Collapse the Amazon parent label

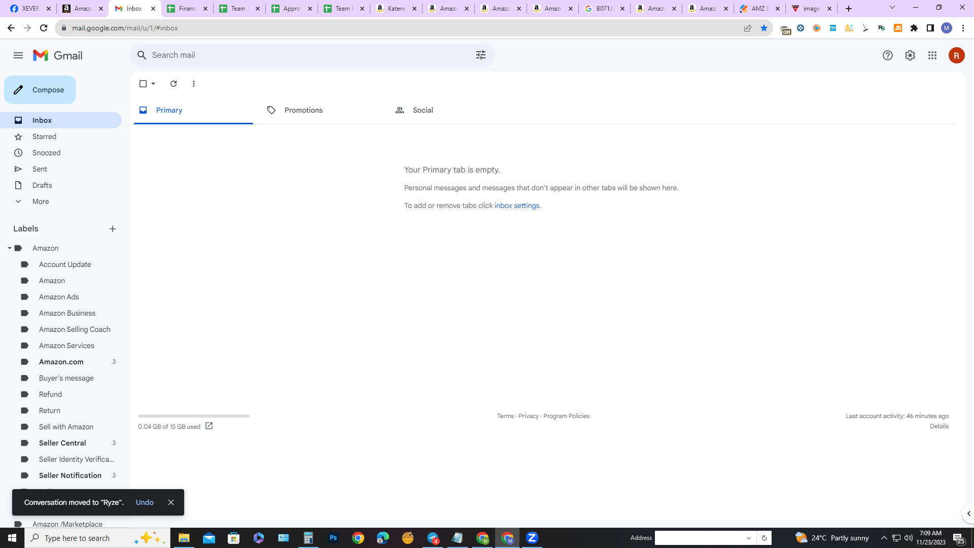click(x=9, y=248)
